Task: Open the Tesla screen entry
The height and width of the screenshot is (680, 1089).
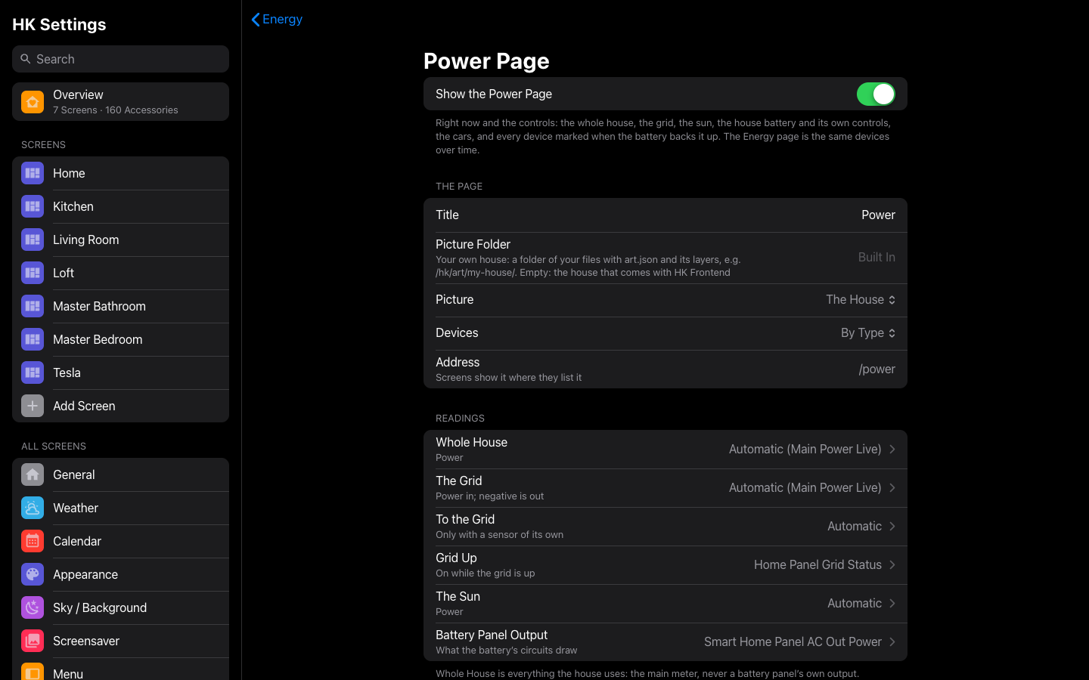Action: pyautogui.click(x=120, y=372)
